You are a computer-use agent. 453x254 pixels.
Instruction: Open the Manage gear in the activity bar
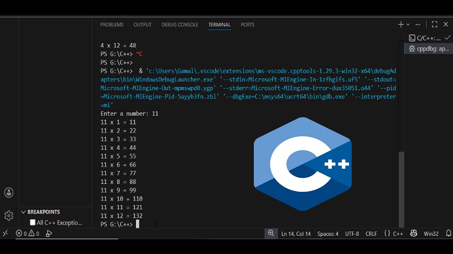point(9,216)
